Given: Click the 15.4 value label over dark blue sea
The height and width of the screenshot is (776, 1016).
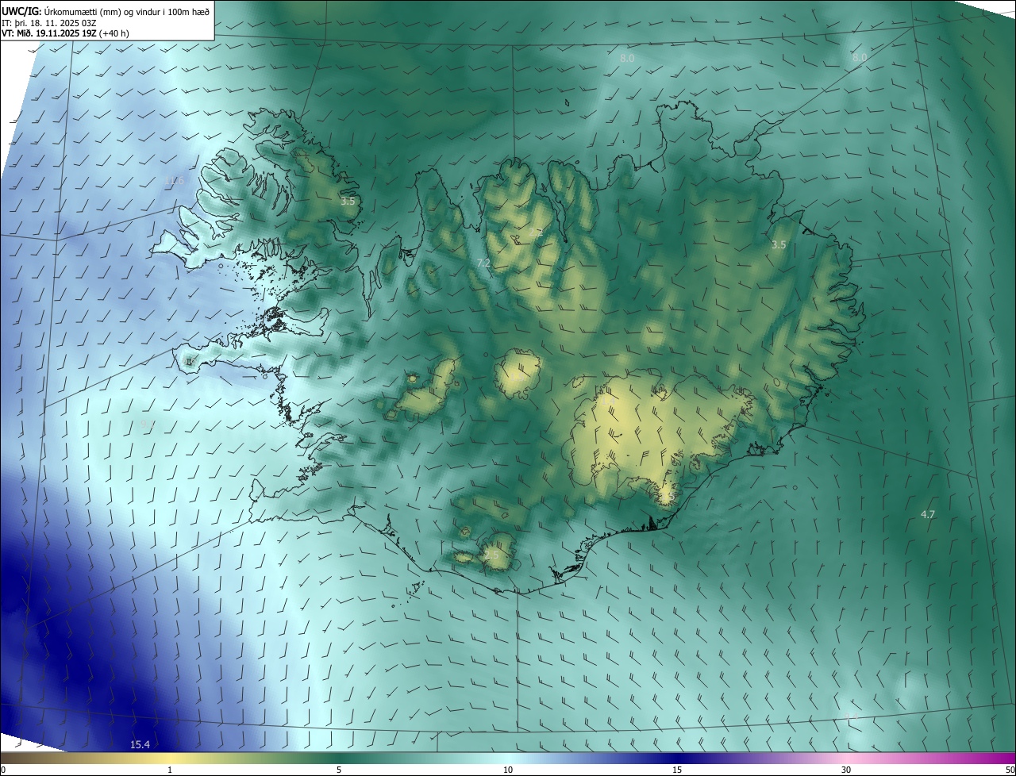Looking at the screenshot, I should pos(140,744).
